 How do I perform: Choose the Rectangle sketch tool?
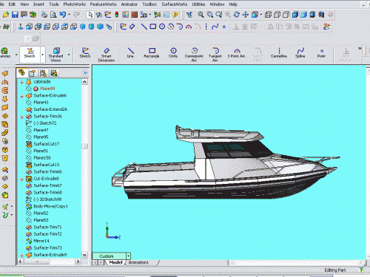[x=152, y=53]
